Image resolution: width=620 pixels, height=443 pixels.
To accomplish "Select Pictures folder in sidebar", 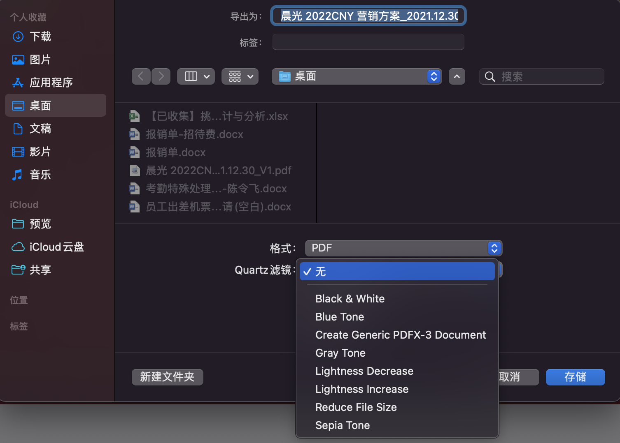I will coord(40,60).
